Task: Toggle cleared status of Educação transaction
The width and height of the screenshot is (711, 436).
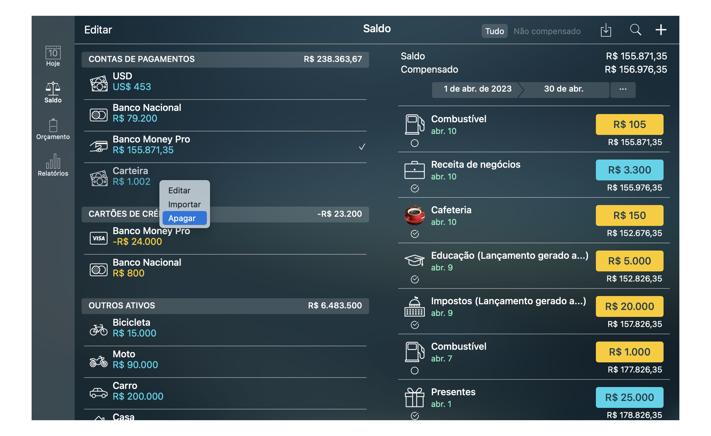Action: (x=414, y=280)
